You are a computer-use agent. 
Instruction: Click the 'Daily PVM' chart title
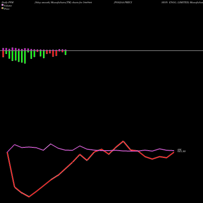pos(8,2)
